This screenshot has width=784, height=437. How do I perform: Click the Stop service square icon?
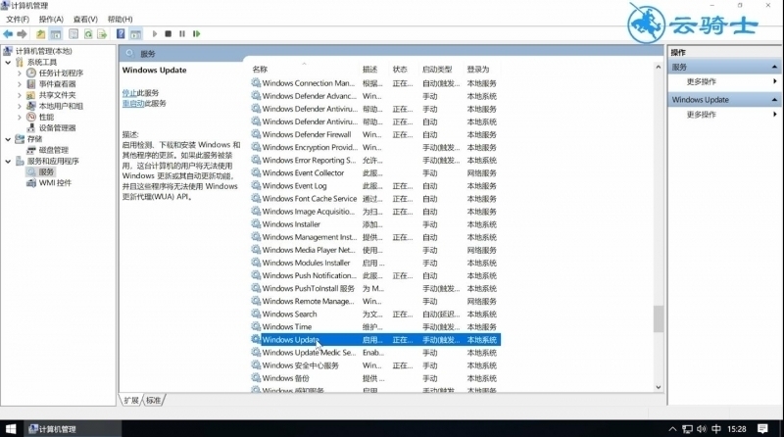pos(168,34)
